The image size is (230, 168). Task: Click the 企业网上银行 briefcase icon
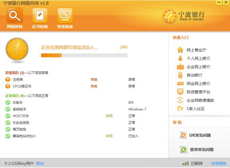pos(180,67)
